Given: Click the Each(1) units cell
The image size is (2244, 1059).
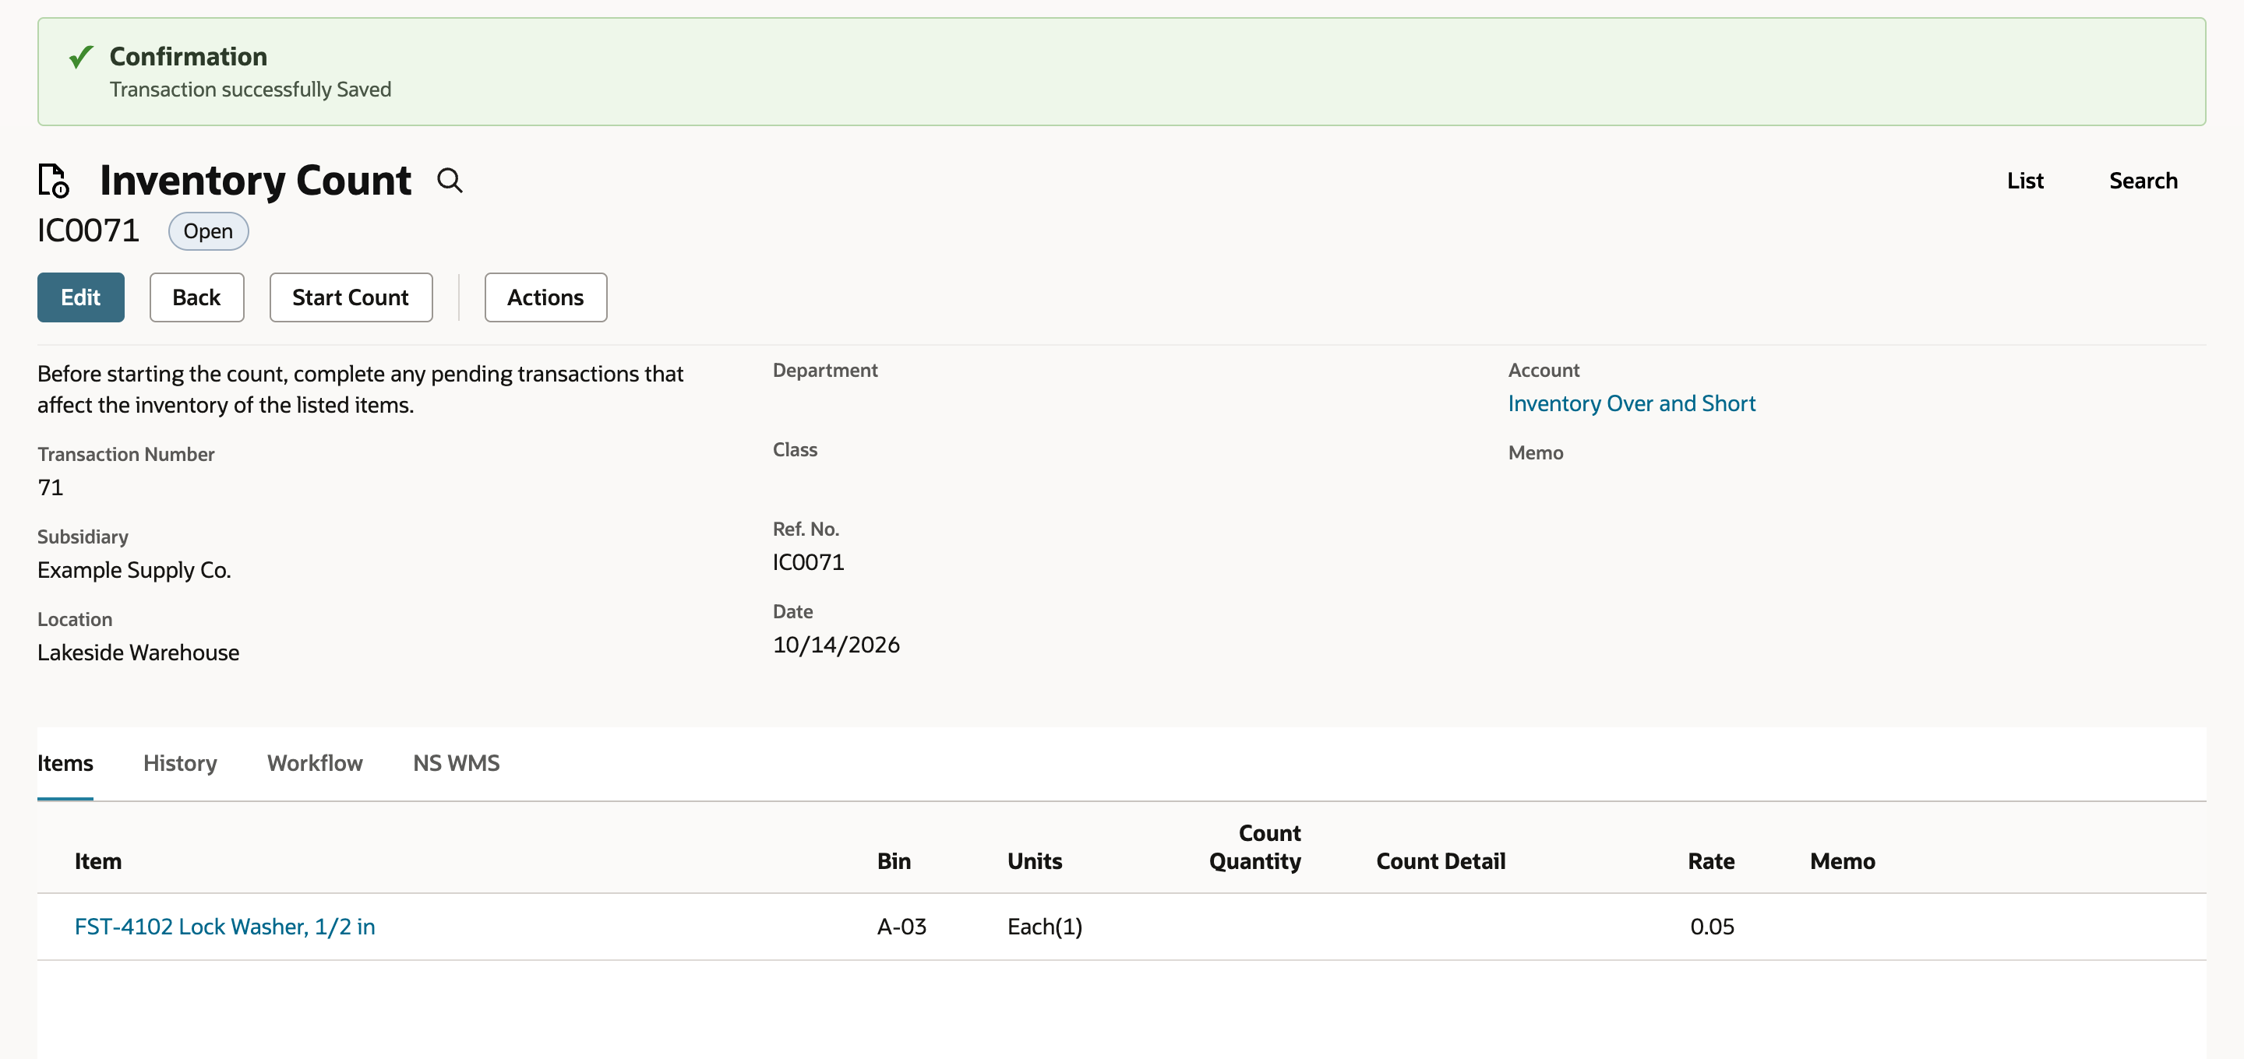Looking at the screenshot, I should (1044, 927).
